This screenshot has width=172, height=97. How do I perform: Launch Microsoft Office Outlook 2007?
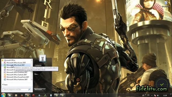pos(17,75)
